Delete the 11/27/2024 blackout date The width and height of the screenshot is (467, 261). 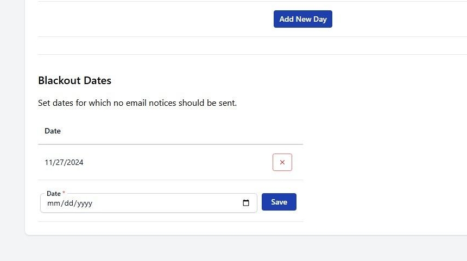coord(282,162)
